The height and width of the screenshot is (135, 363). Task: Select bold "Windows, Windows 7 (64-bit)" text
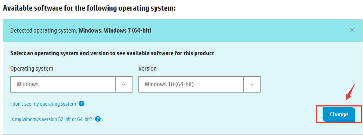[x=115, y=30]
